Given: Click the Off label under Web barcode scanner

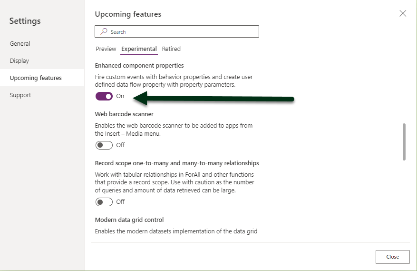Looking at the screenshot, I should (x=120, y=145).
